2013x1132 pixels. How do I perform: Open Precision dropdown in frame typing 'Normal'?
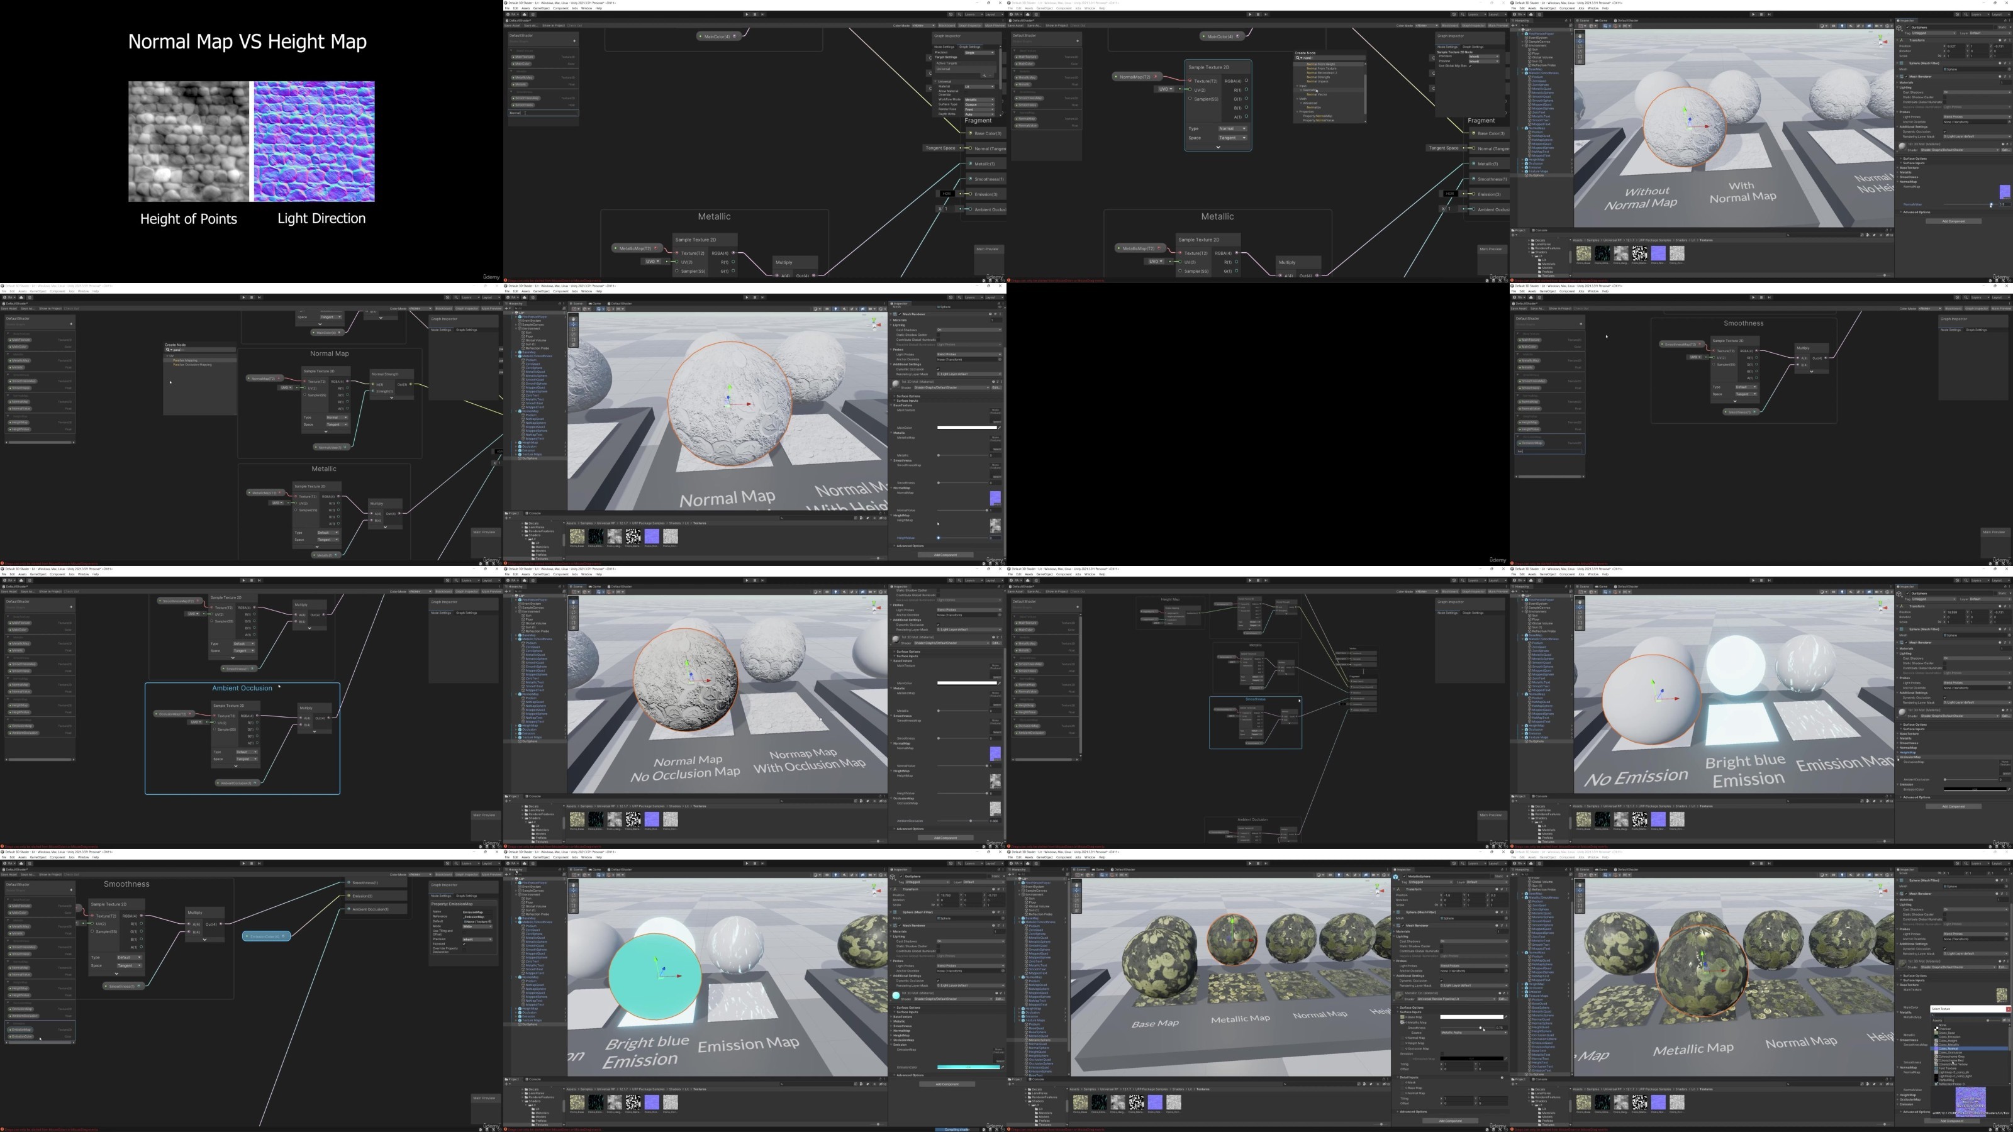click(980, 52)
